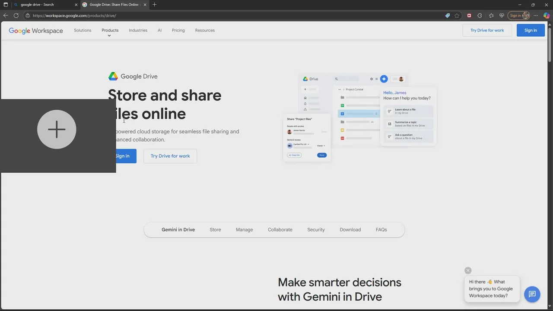Click the Google Workspace logo
This screenshot has height=311, width=553.
click(x=36, y=31)
